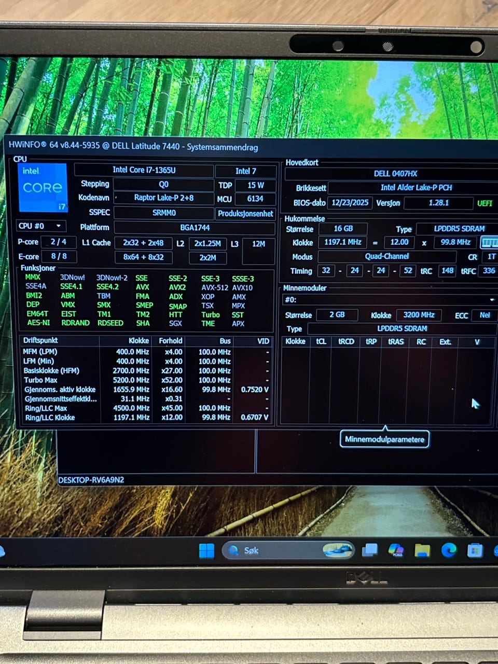
Task: Click the Søk search field in taskbar
Action: (x=288, y=550)
